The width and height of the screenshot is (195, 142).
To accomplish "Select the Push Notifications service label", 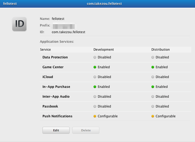I will click(57, 116).
